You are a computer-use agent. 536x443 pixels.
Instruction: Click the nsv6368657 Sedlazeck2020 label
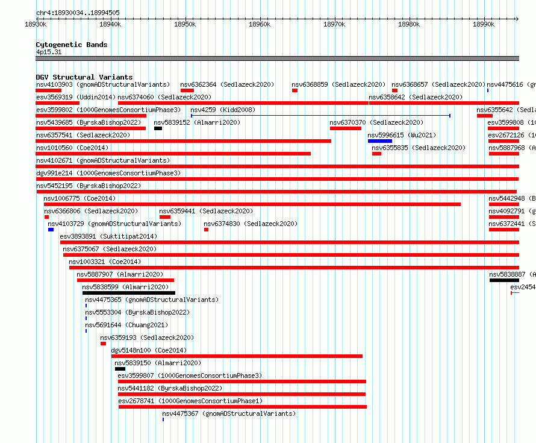point(438,84)
